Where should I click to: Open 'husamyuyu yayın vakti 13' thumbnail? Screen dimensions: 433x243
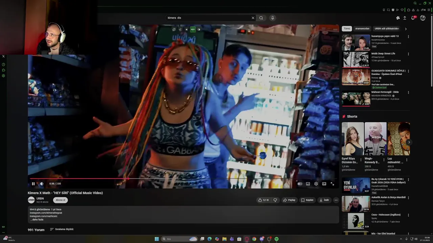(x=356, y=43)
